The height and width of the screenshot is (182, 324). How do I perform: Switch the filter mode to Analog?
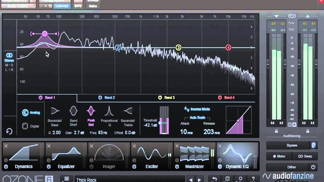(31, 113)
